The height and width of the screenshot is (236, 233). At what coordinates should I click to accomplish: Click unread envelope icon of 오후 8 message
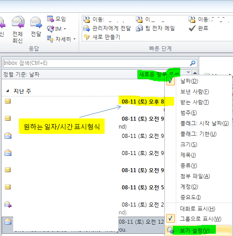tap(7, 101)
